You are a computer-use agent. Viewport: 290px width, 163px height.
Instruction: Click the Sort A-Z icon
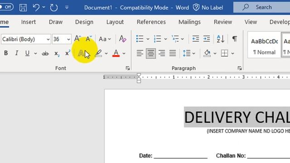tap(221, 39)
